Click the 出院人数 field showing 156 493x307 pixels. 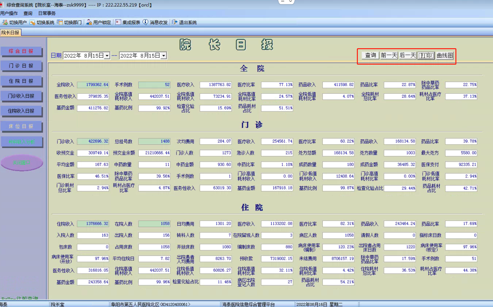154,236
